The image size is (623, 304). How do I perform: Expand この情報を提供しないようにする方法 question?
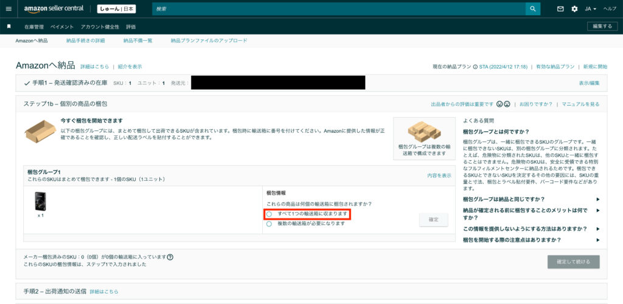click(x=531, y=229)
